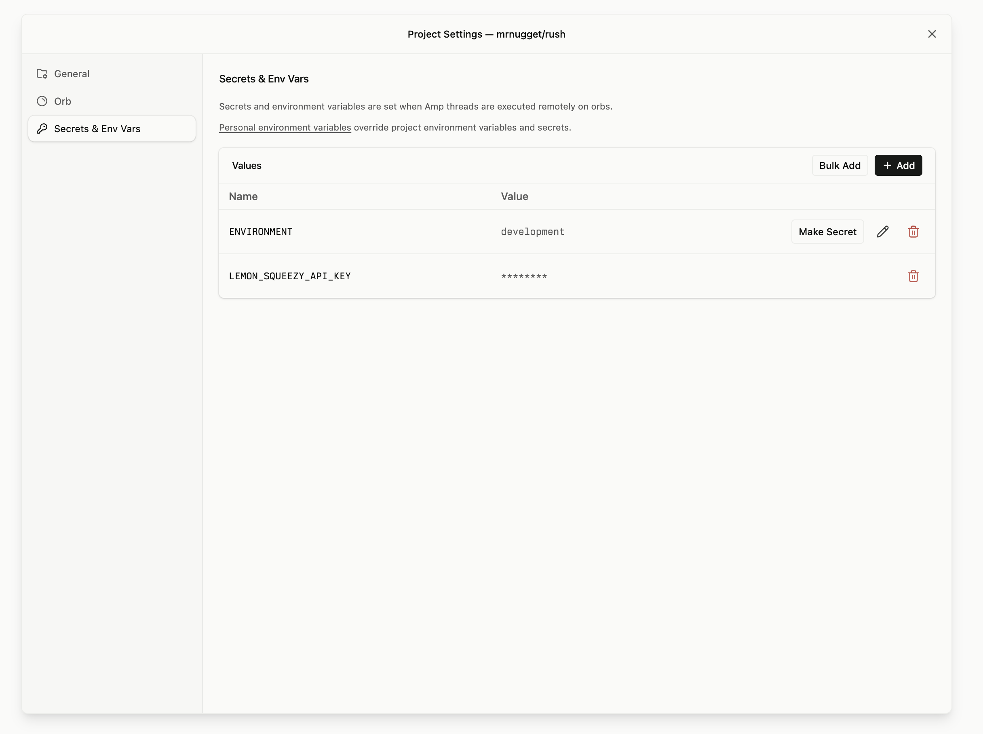Screen dimensions: 983x734
Task: Delete the ENVIRONMENT variable
Action: pos(913,232)
